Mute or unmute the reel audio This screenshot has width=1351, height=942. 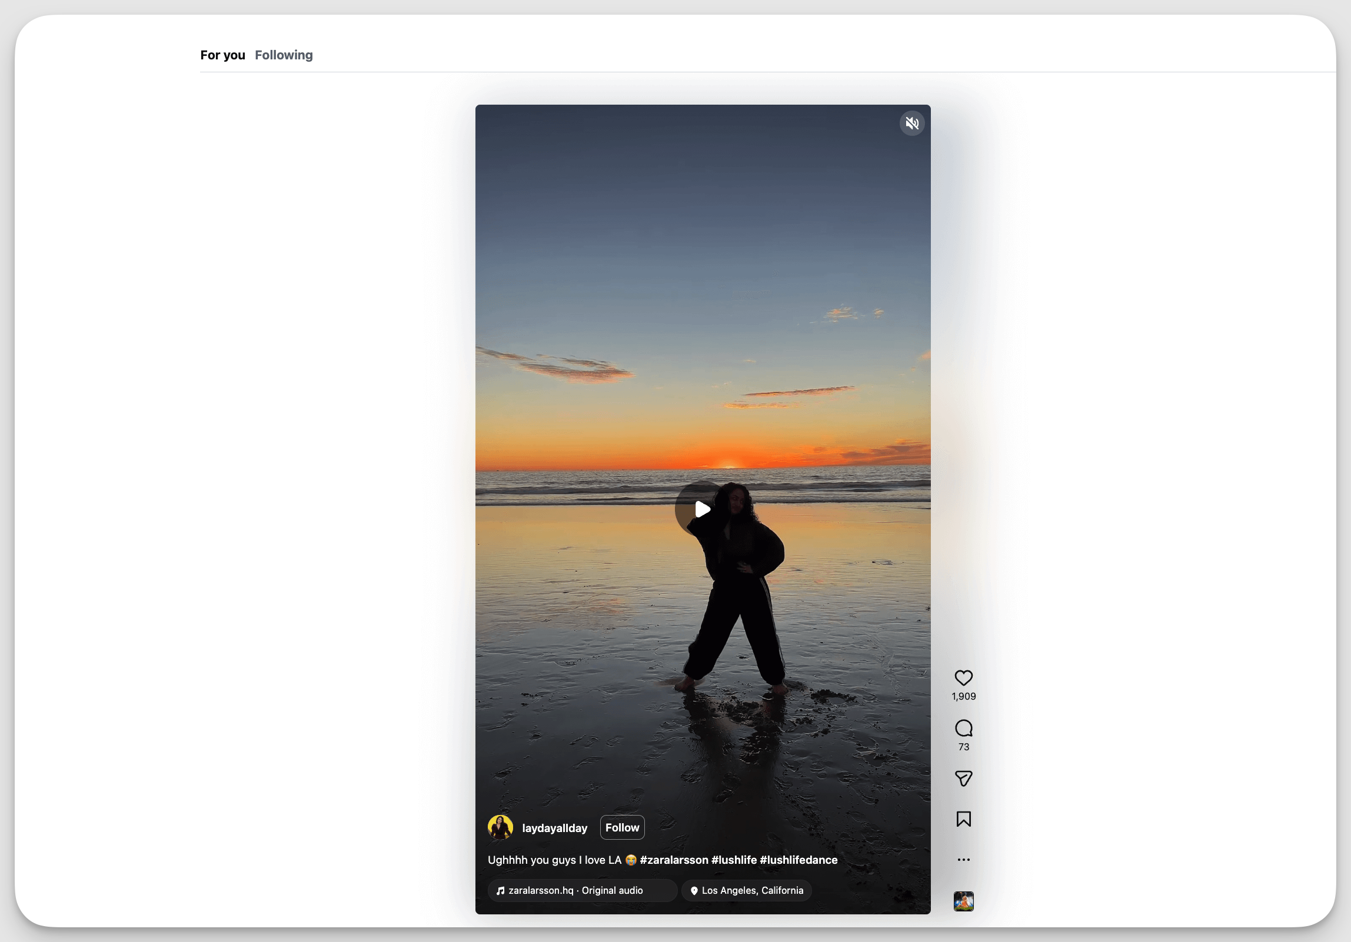(911, 123)
